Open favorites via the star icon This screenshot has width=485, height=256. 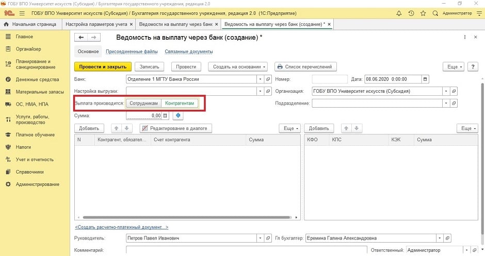[423, 13]
